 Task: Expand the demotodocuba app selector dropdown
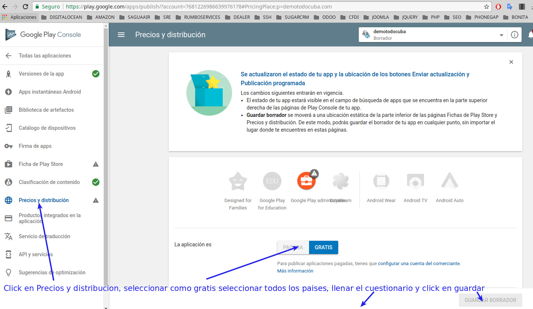tap(501, 35)
